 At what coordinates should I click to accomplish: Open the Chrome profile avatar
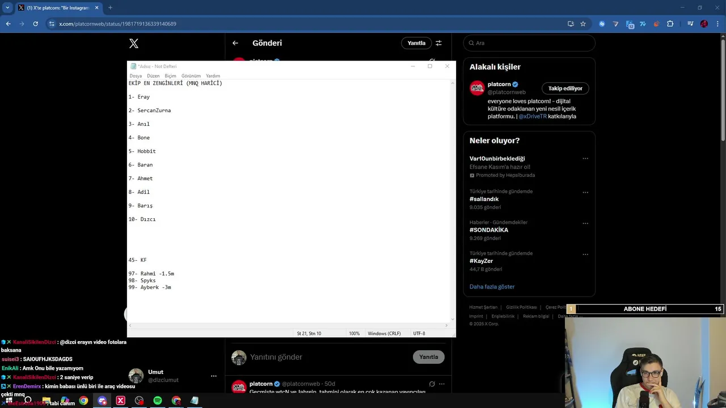(x=704, y=24)
